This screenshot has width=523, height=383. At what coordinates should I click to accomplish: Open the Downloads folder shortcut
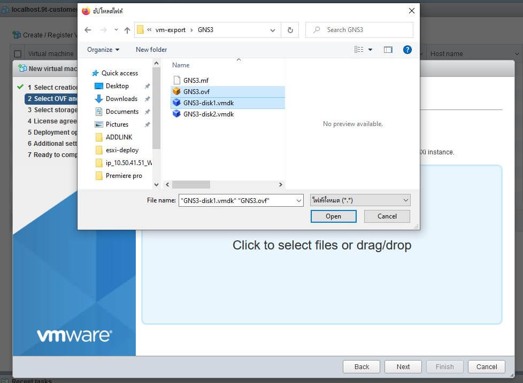(116, 99)
